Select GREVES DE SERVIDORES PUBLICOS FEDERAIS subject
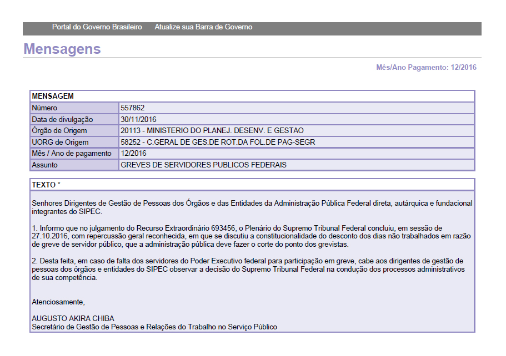 click(204, 165)
